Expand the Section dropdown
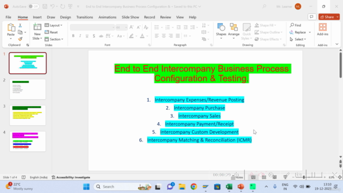Image resolution: width=343 pixels, height=193 pixels. coord(54,39)
